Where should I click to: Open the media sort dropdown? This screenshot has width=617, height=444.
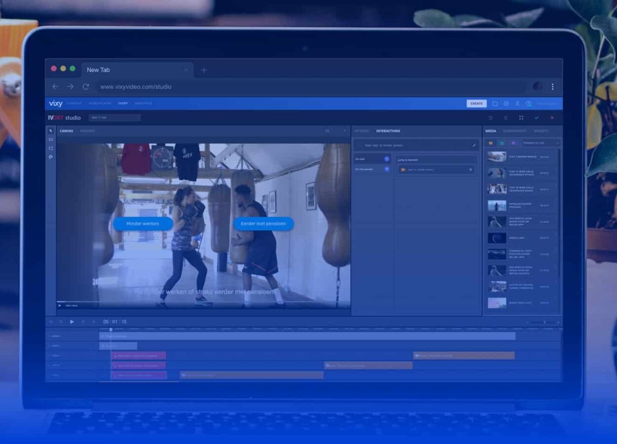coord(541,143)
